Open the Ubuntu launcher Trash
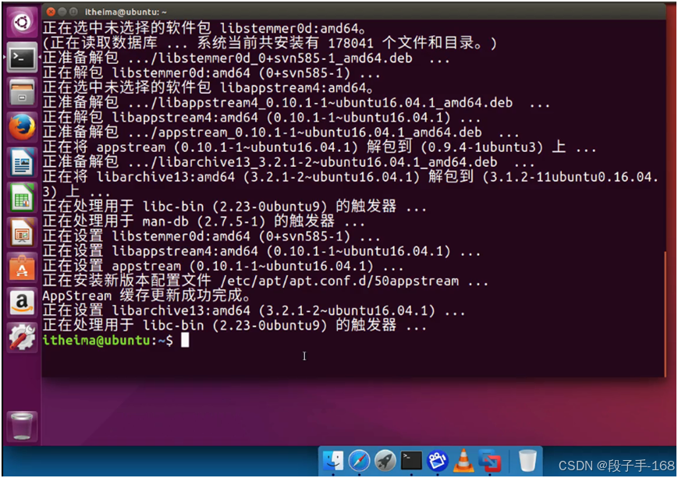The width and height of the screenshot is (678, 478). click(22, 426)
